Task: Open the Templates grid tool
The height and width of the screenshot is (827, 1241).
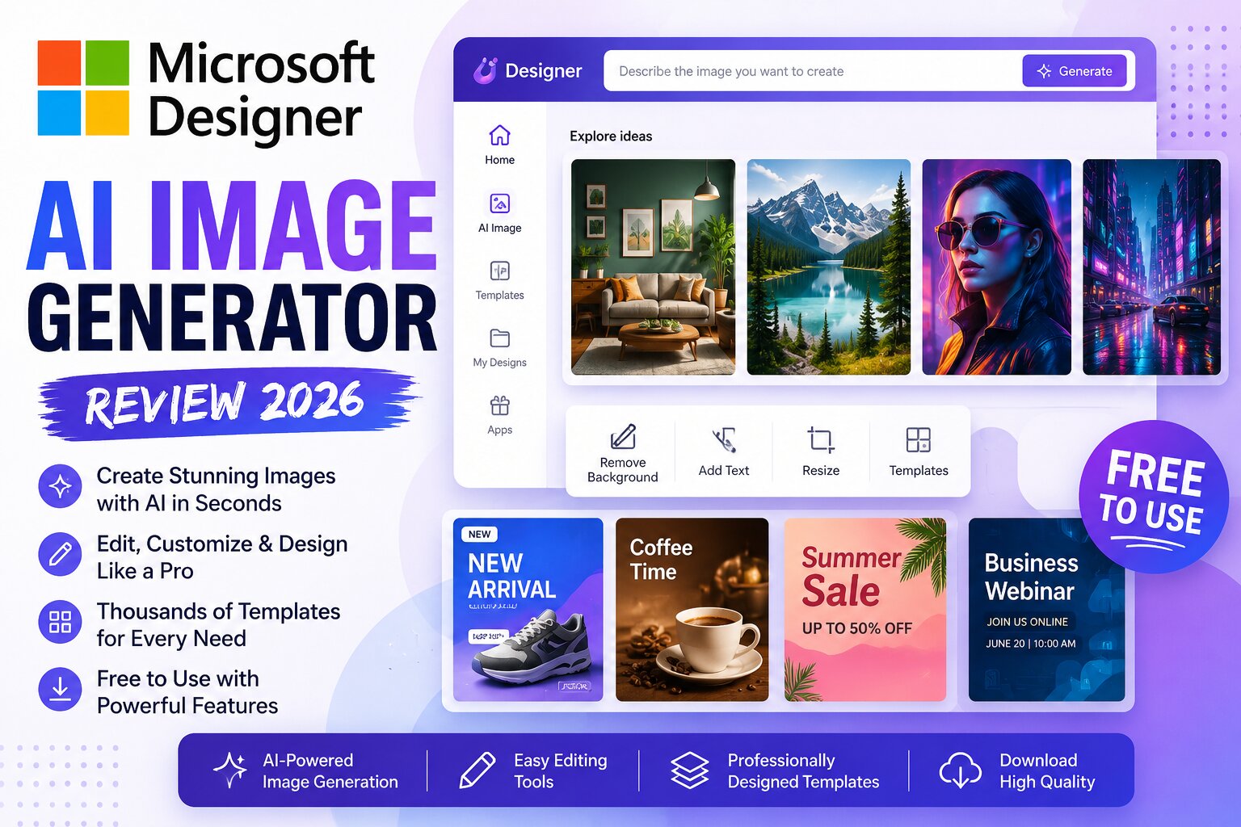Action: pyautogui.click(x=919, y=453)
